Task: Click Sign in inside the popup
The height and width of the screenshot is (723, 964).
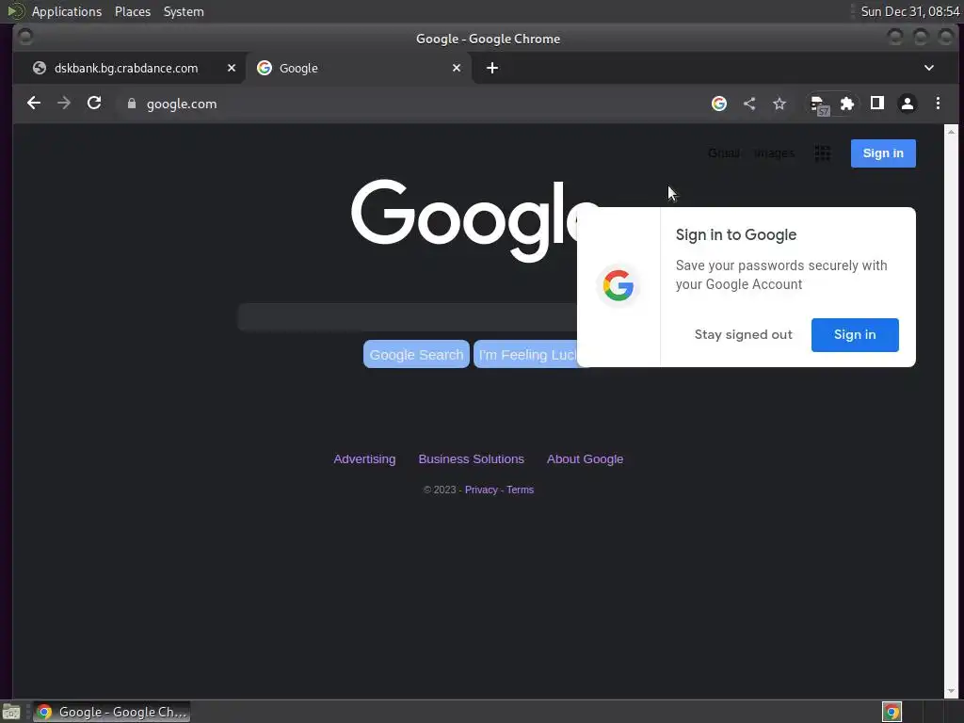Action: (x=855, y=334)
